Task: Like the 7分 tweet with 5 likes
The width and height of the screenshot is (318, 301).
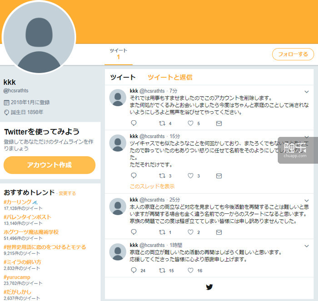Action: pos(190,123)
